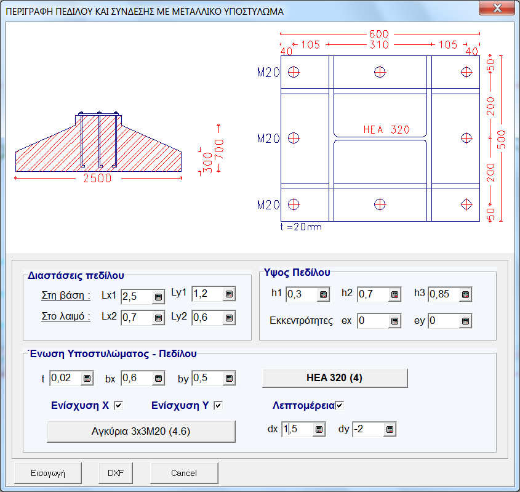The height and width of the screenshot is (492, 520).
Task: Click the t thickness field with 0,02
Action: tap(66, 379)
